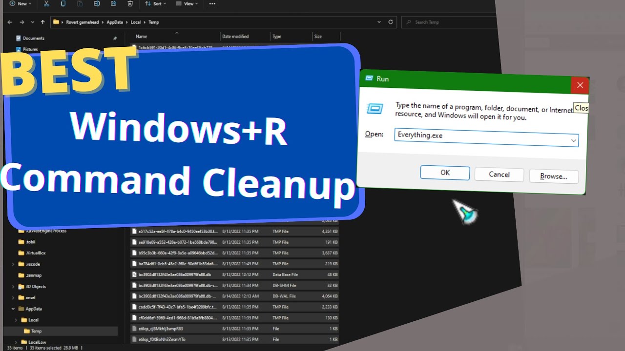This screenshot has height=351, width=625.
Task: Expand the ansel tree node
Action: (x=13, y=297)
